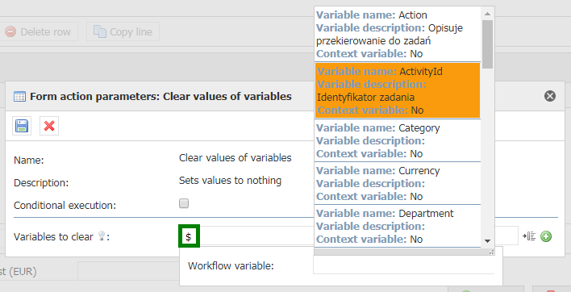The width and height of the screenshot is (571, 292).
Task: Click the Copy line button
Action: pos(123,31)
